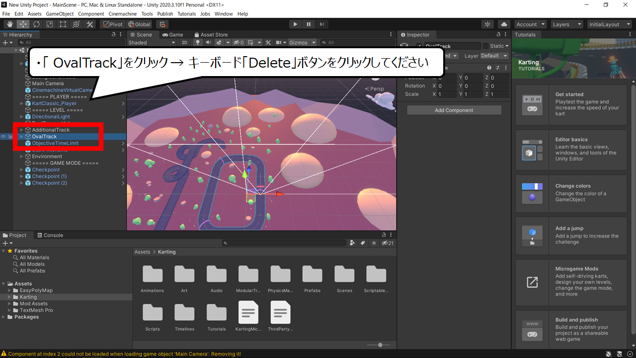Click the Add Component button
The height and width of the screenshot is (358, 636).
pos(454,110)
